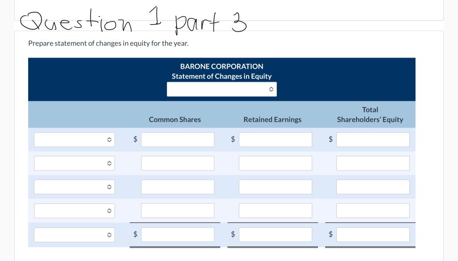Click the final row Retained Earnings total input

click(x=275, y=235)
